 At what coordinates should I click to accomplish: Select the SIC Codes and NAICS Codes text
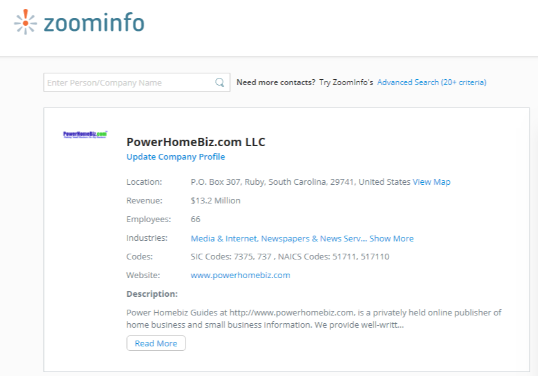(x=290, y=257)
